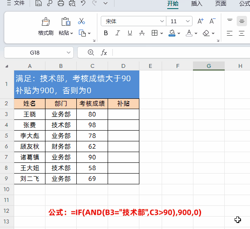Click the export/share icon next to Save

(50, 3)
